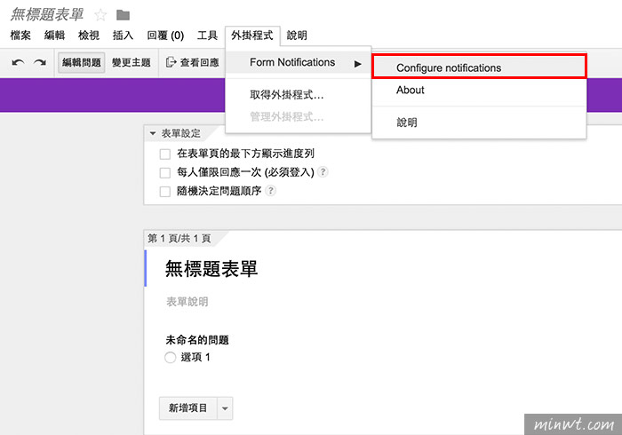Choose Configure notifications

point(479,67)
